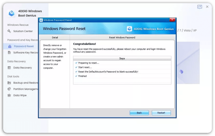Open Backup and Restore sidebar item
The image size is (215, 136).
[26, 83]
